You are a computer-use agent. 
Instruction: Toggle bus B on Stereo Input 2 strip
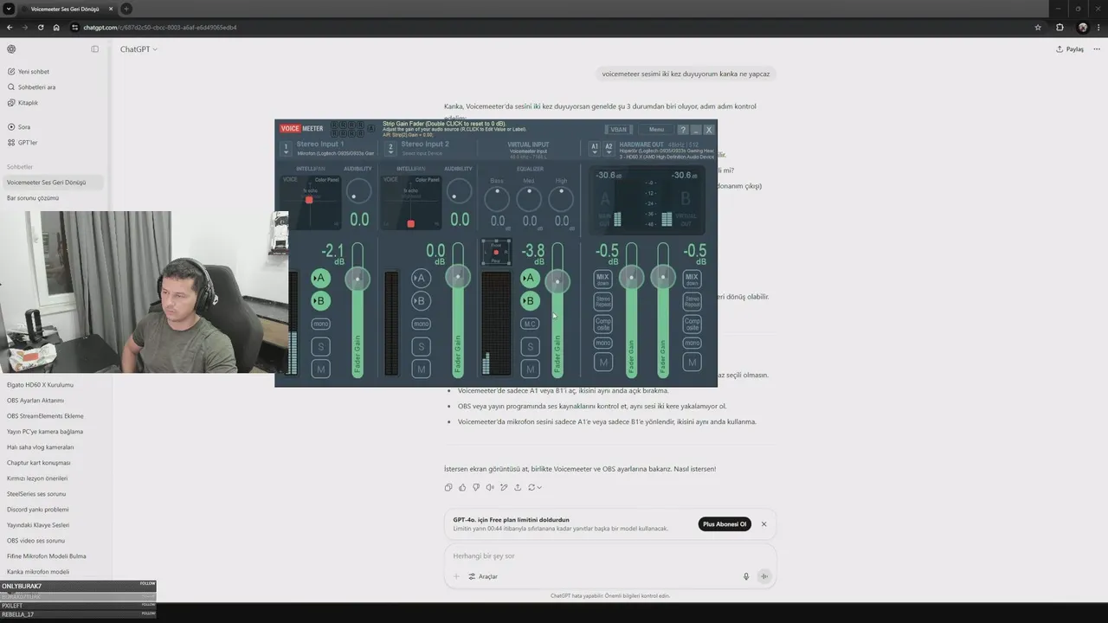(421, 301)
